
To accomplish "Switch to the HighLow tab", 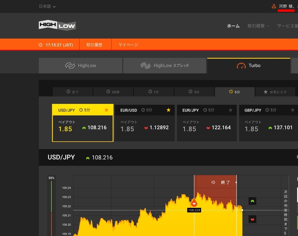I will point(80,66).
